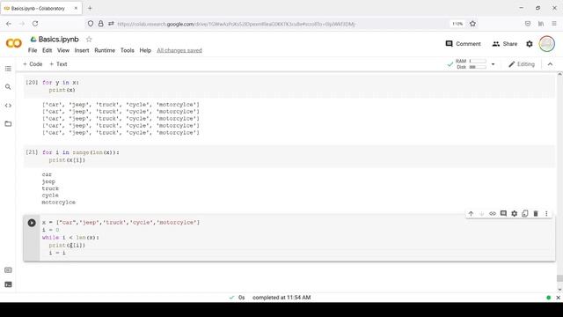Open the Runtime menu
The height and width of the screenshot is (317, 563).
(105, 50)
